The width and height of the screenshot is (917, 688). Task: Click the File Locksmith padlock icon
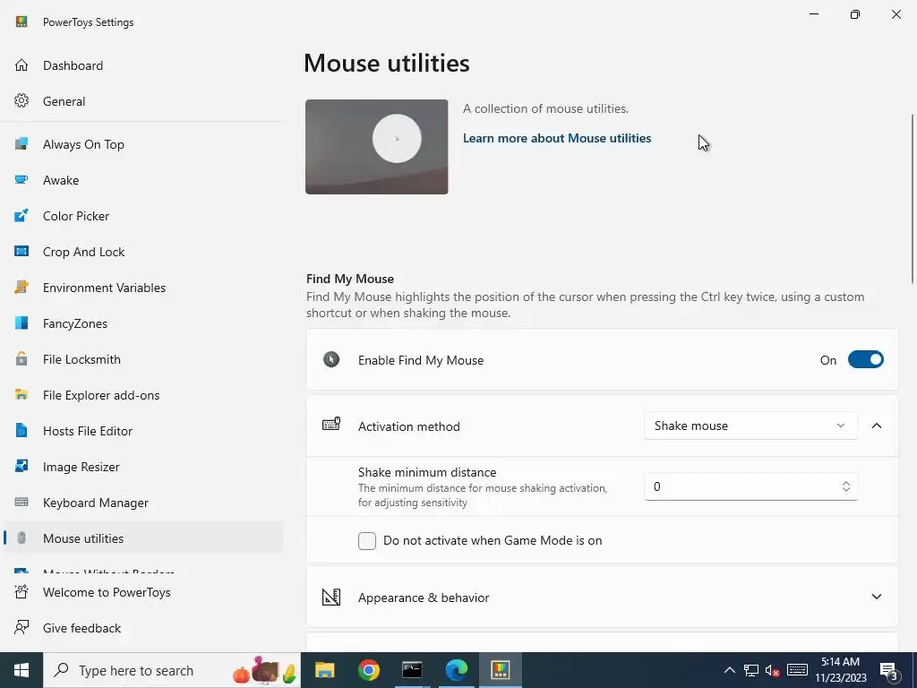[21, 358]
